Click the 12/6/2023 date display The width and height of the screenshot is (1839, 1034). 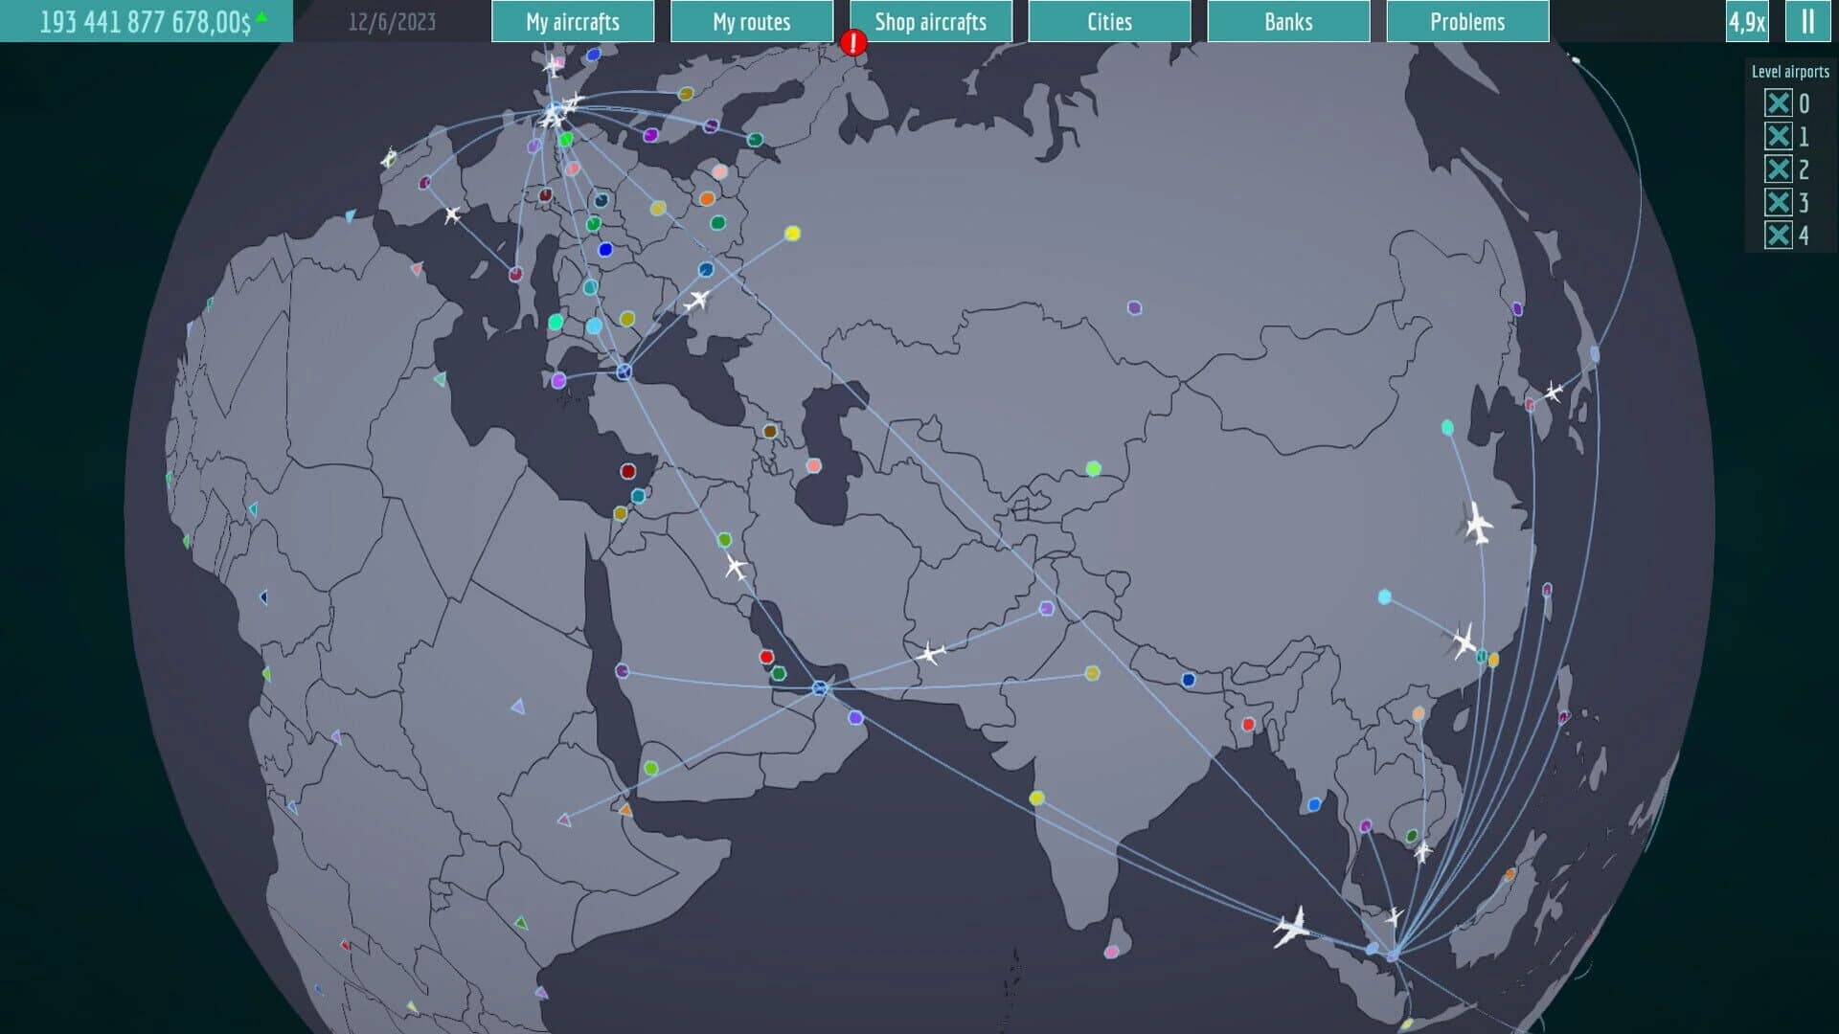pos(391,21)
